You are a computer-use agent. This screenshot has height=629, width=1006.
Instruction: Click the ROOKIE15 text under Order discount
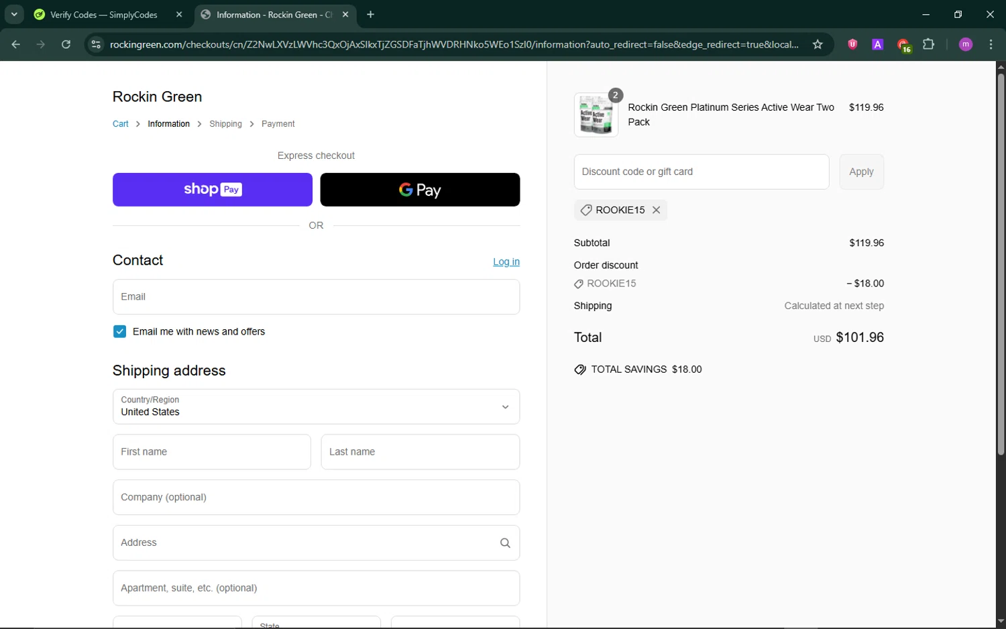(611, 284)
